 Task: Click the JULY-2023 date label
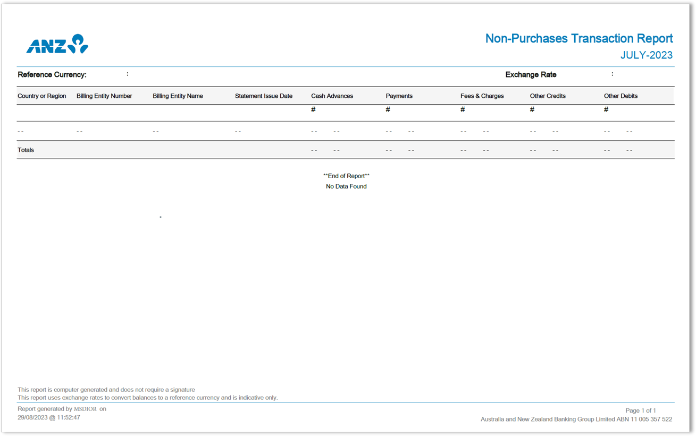click(646, 55)
